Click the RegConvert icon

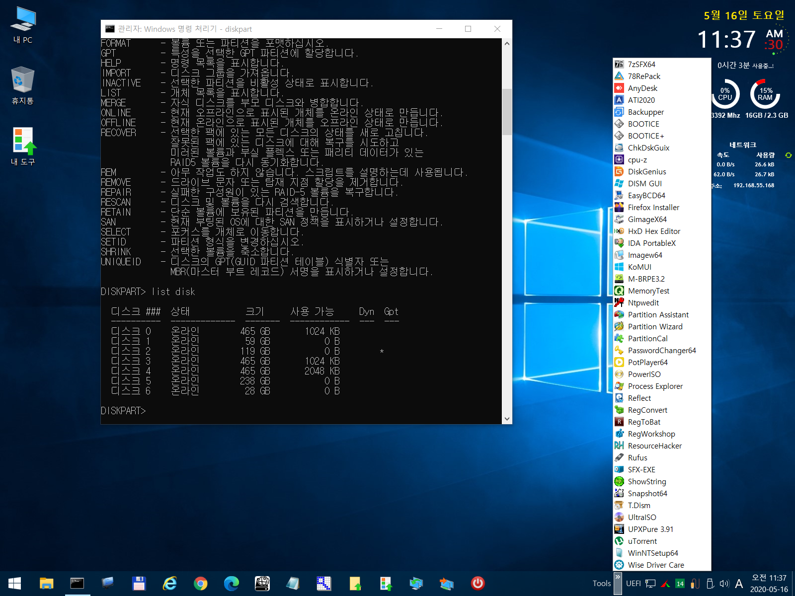point(619,410)
